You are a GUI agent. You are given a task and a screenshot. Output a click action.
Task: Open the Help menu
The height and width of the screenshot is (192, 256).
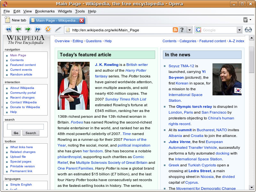pos(92,11)
